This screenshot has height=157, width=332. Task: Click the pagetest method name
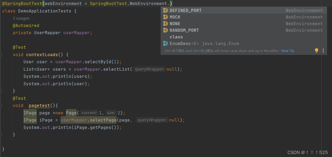39,106
